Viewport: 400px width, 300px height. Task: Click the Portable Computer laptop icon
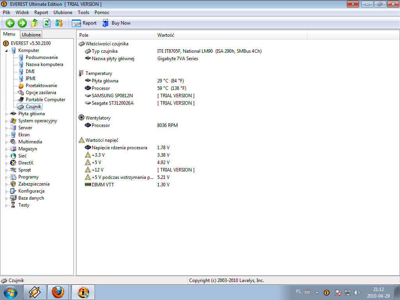coord(21,100)
